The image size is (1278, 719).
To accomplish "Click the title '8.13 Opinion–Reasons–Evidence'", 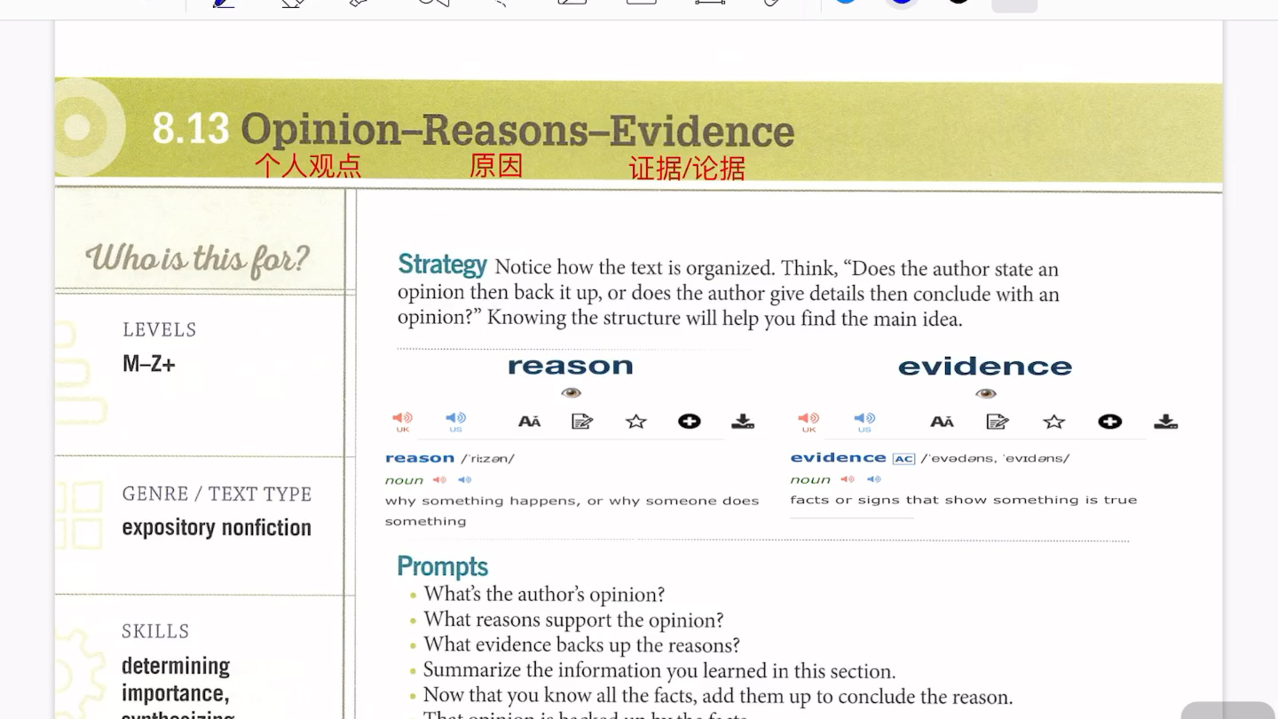I will pyautogui.click(x=473, y=130).
